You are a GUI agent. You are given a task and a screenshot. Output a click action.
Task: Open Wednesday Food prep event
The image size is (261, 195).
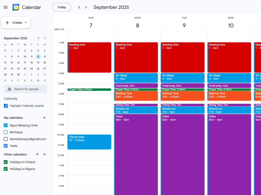click(x=229, y=86)
